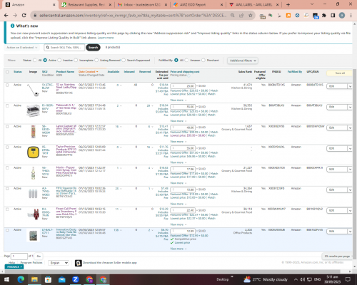
Task: Click the Amazon Seller mobile app icon
Action: (79, 263)
